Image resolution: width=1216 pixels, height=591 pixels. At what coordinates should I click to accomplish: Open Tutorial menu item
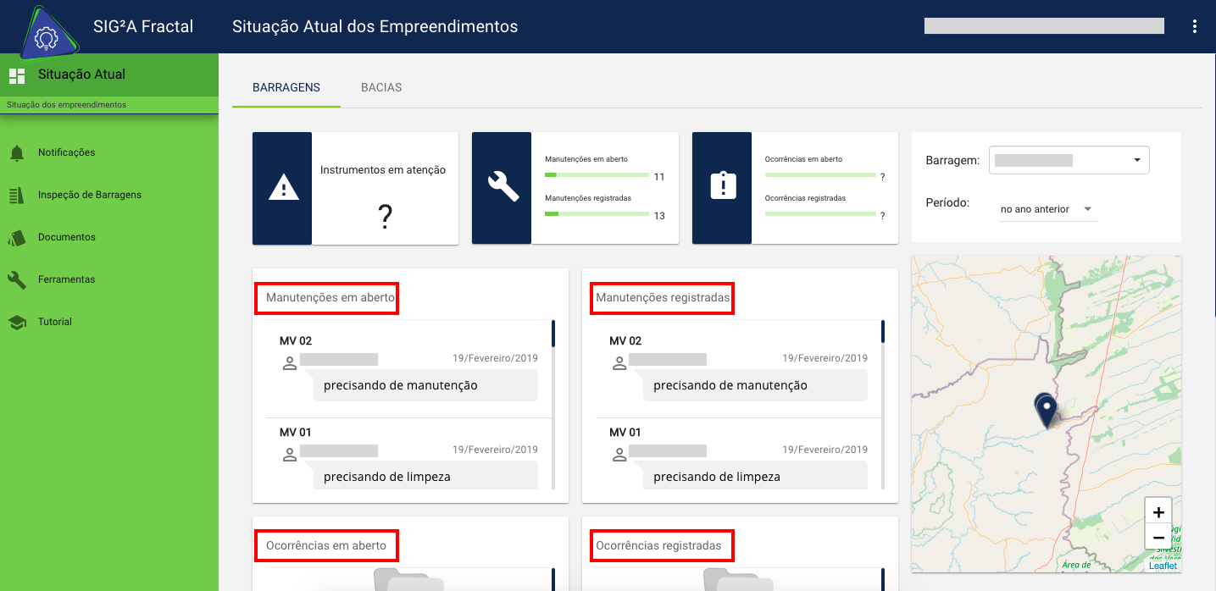[x=109, y=323]
